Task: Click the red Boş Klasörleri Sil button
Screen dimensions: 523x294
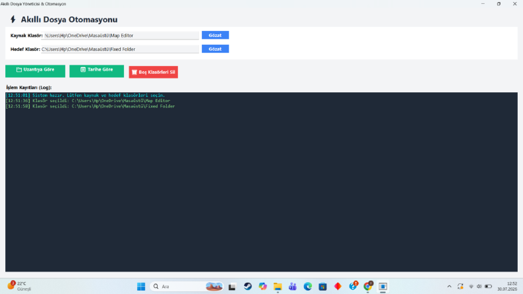Action: 154,72
